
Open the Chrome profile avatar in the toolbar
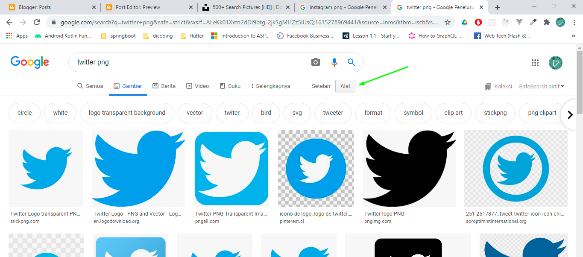560,22
